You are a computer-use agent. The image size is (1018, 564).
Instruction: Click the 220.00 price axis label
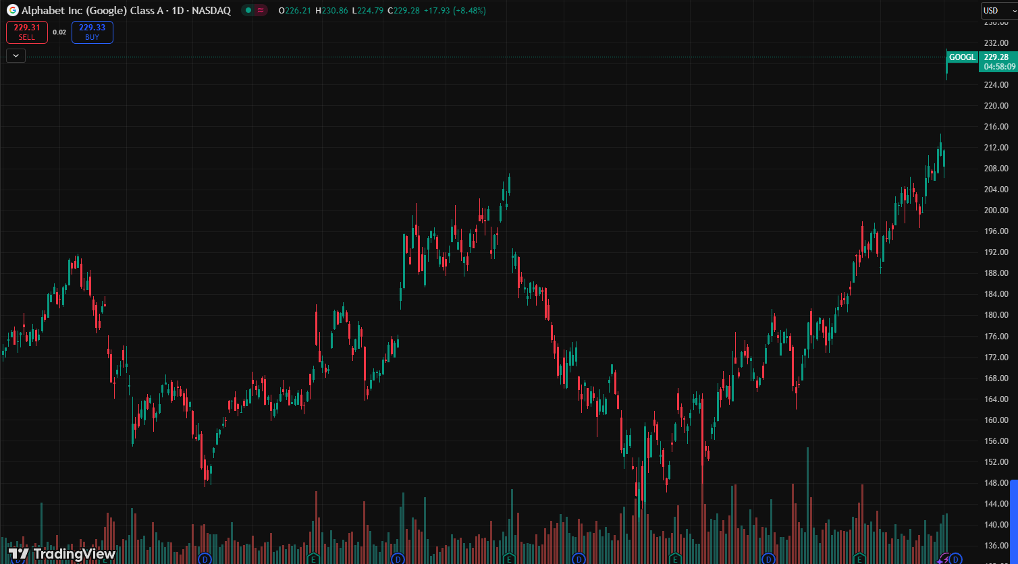pyautogui.click(x=996, y=106)
